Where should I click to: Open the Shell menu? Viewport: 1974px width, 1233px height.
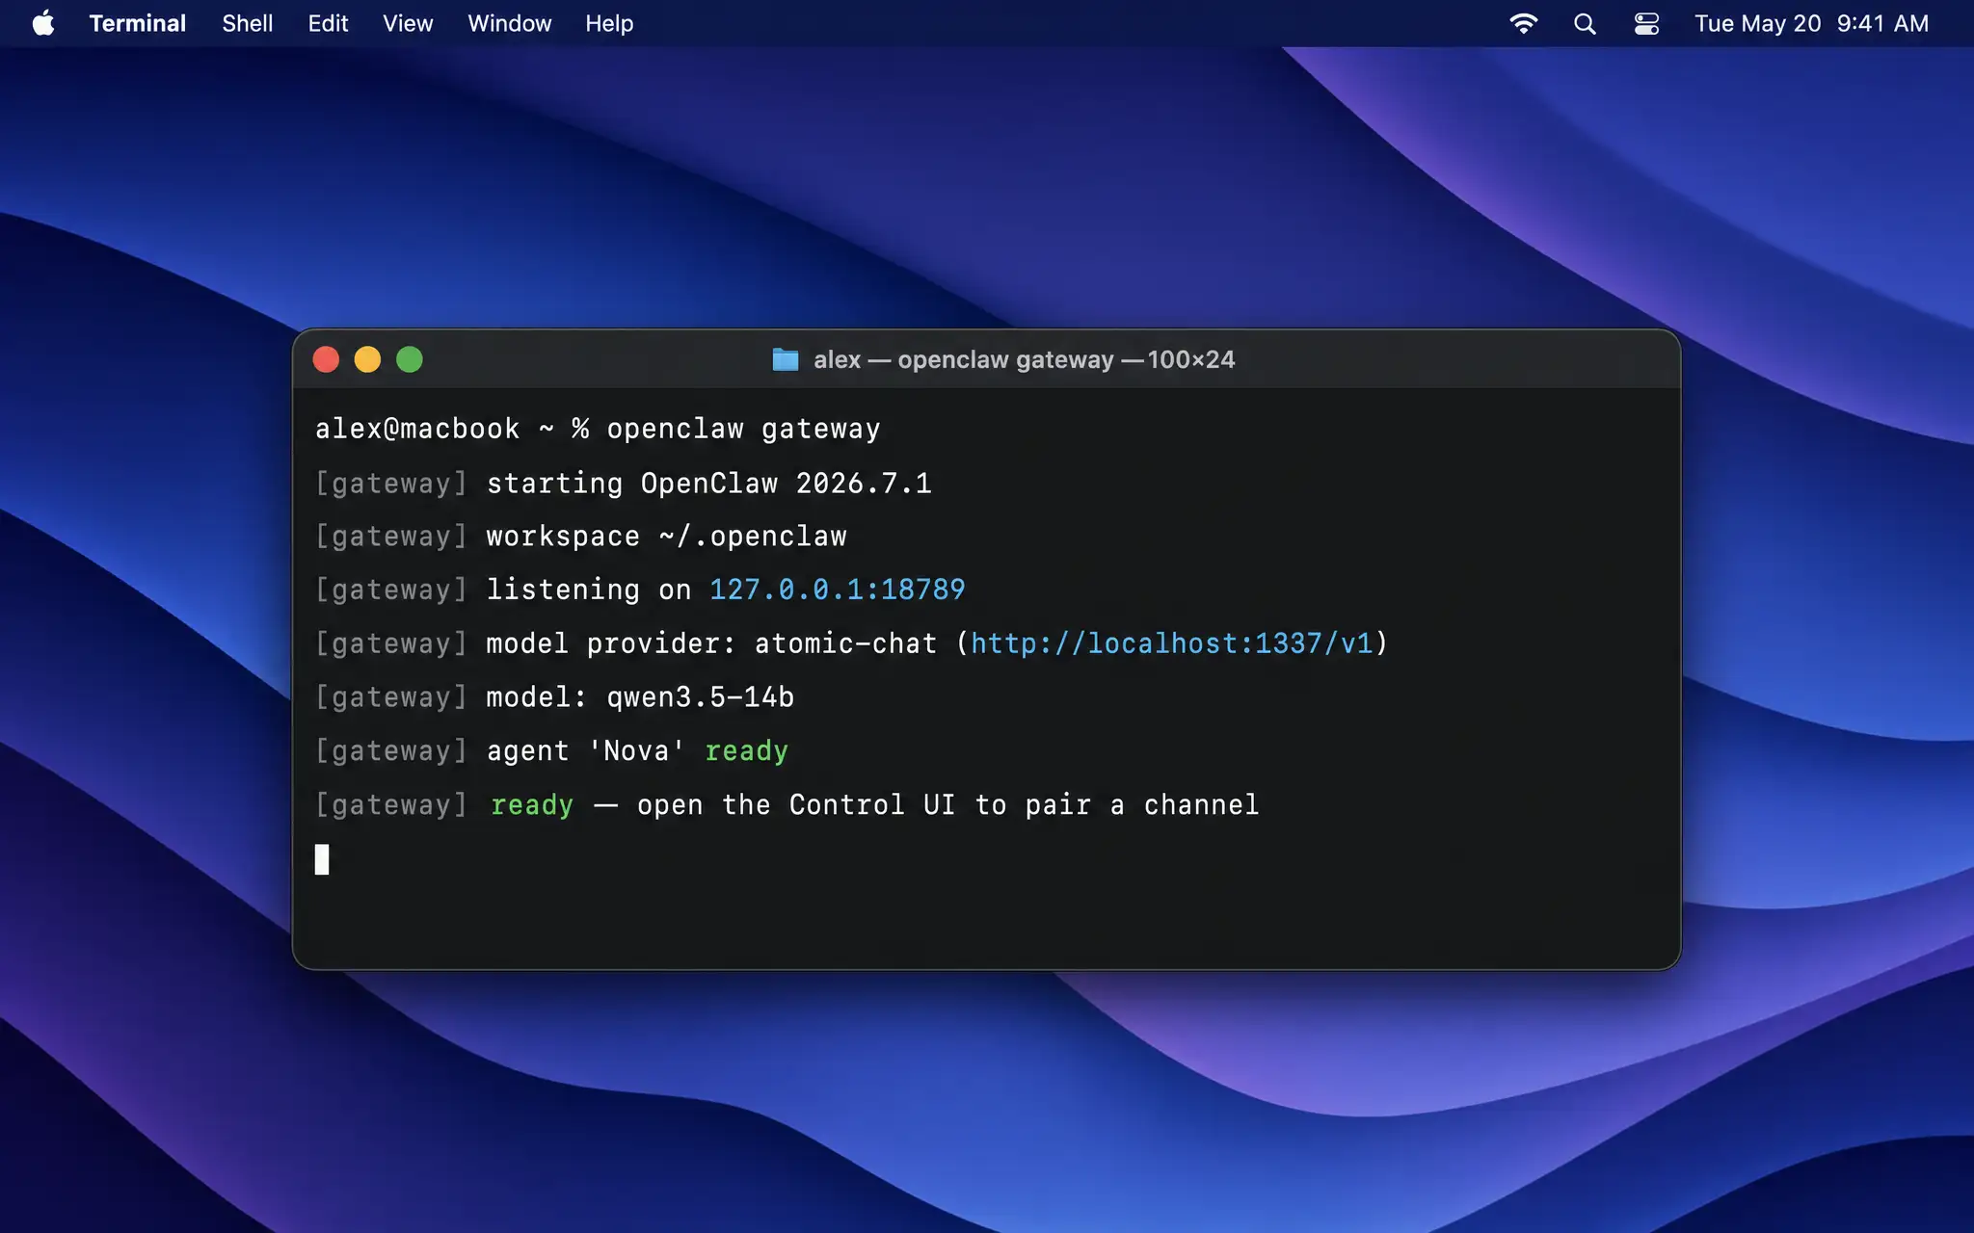[248, 23]
